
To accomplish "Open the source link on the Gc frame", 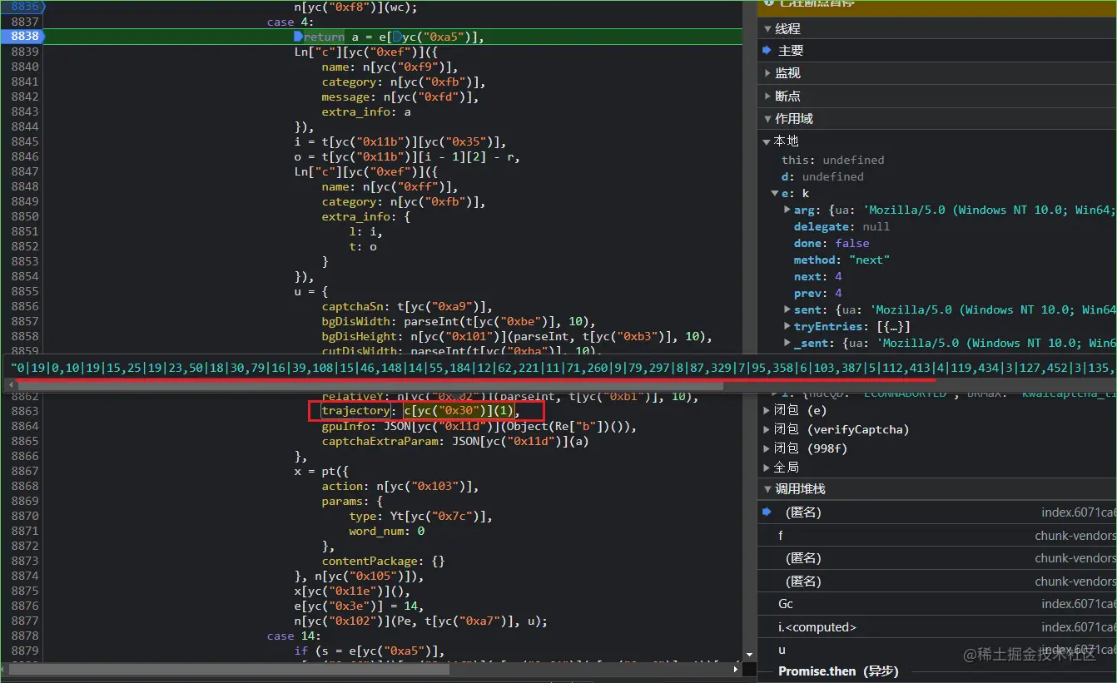I will click(1079, 604).
